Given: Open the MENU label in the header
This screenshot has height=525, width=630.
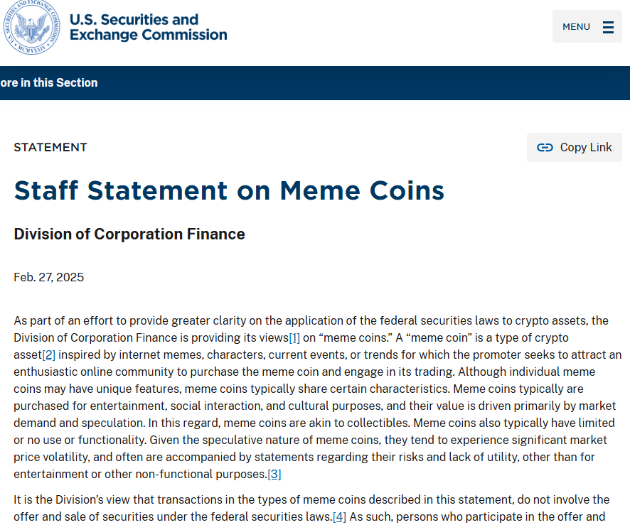Looking at the screenshot, I should click(x=576, y=27).
